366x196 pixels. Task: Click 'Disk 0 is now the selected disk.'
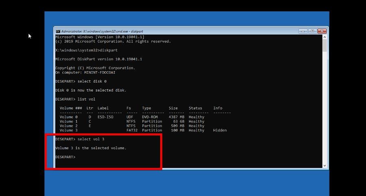91,90
